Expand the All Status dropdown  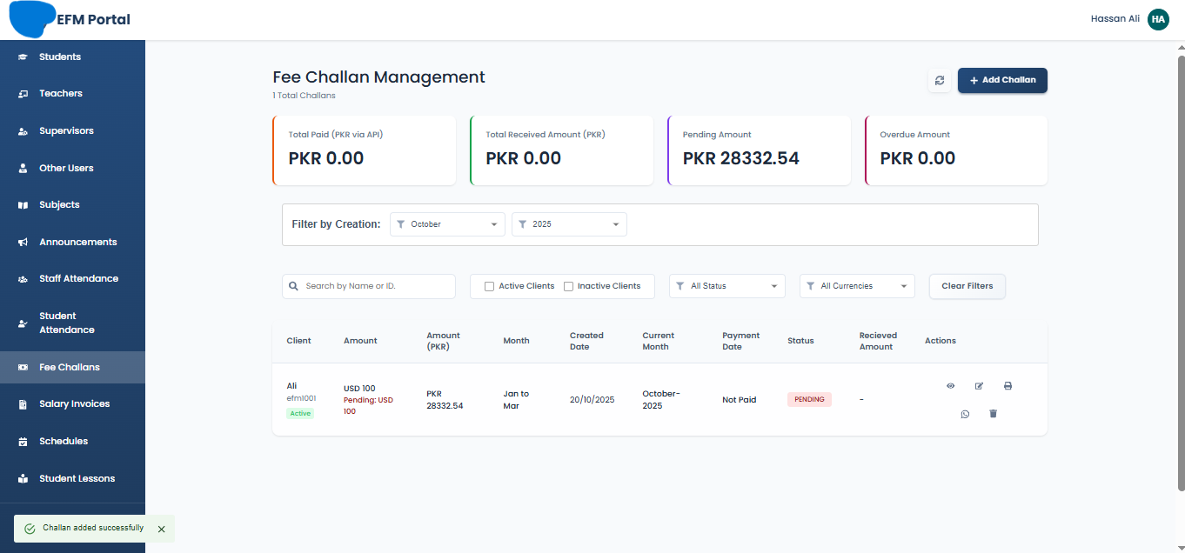[x=726, y=285]
